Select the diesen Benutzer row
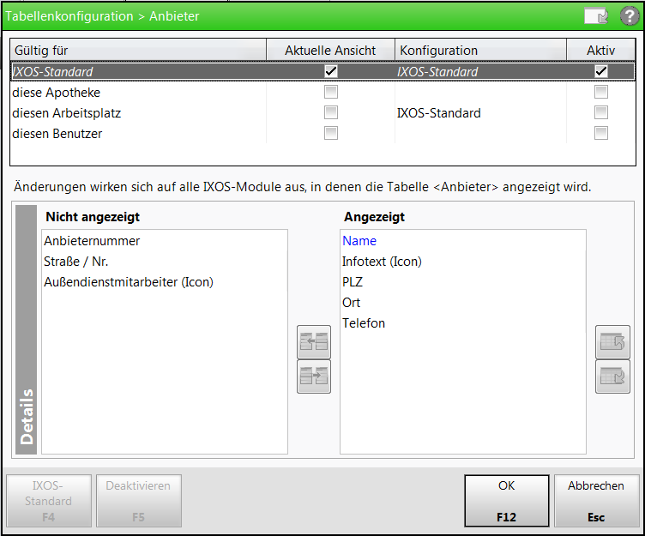 pyautogui.click(x=322, y=133)
